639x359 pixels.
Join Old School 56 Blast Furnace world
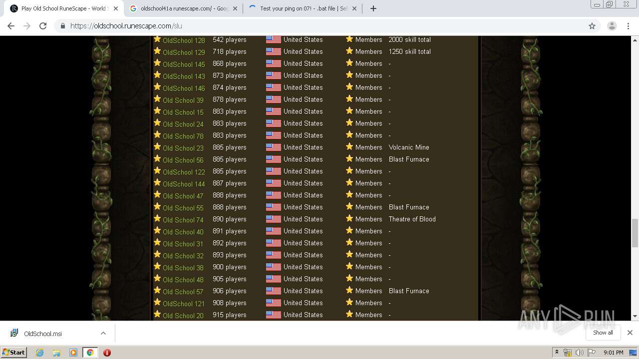pos(183,160)
